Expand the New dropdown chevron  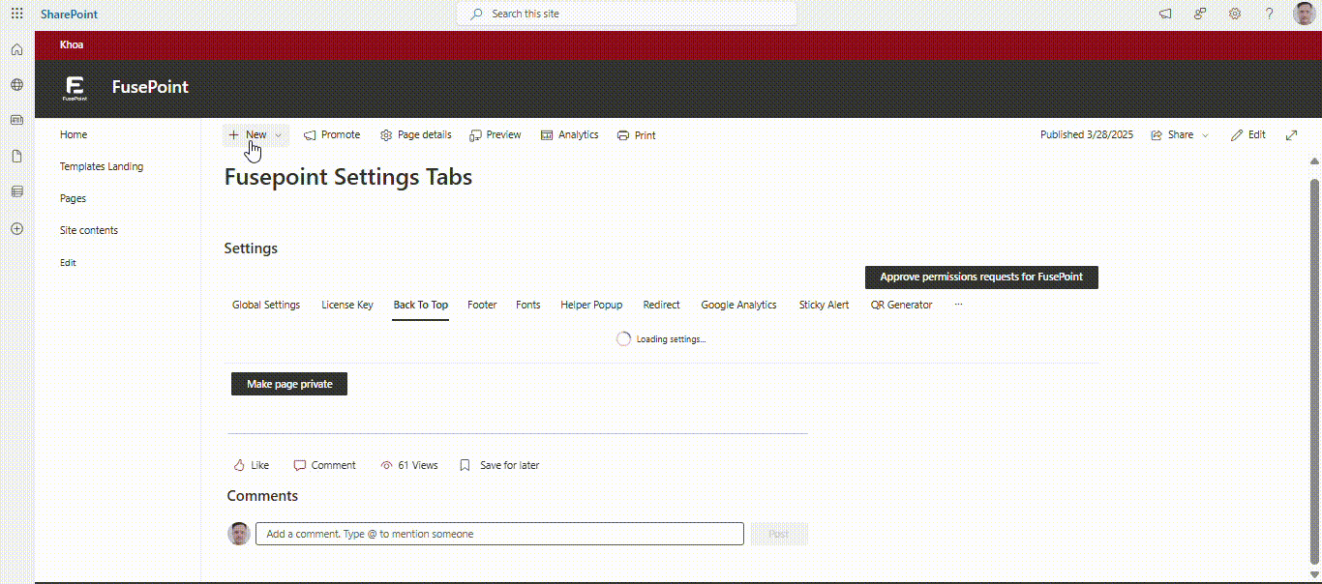point(279,135)
